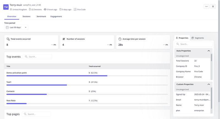This screenshot has height=119, width=220.
Task: Close the user profile panel
Action: pos(213,7)
